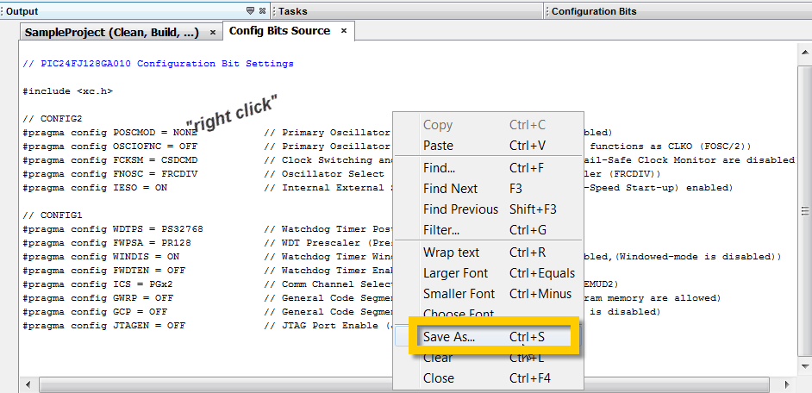Toggle Wrap text in the context menu
812x393 pixels.
pyautogui.click(x=451, y=253)
